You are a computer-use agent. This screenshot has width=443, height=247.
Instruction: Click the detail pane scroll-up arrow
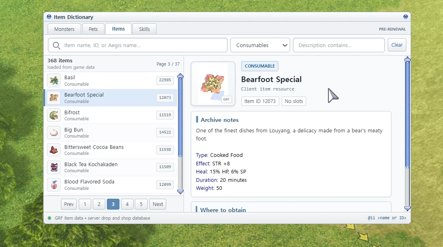[x=407, y=59]
